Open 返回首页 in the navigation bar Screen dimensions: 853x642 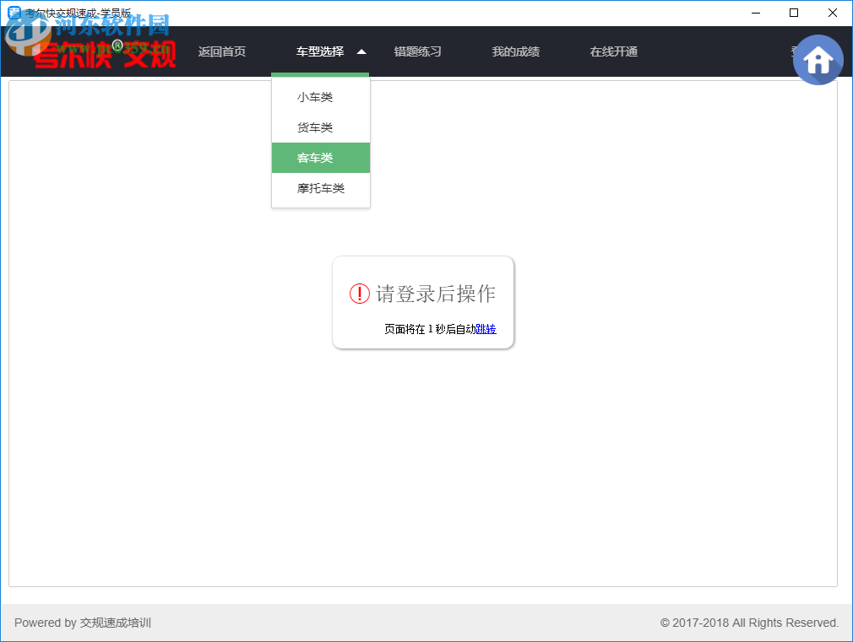coord(222,51)
